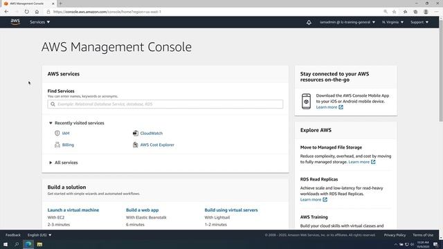Click the mobile phone app icon
Image resolution: width=443 pixels, height=249 pixels.
pyautogui.click(x=306, y=101)
